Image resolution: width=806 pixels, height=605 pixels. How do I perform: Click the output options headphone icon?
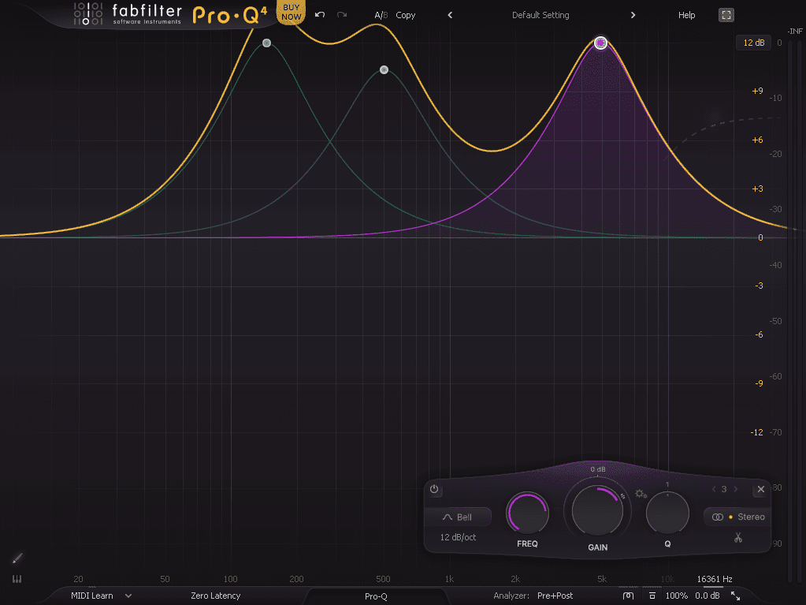(628, 596)
